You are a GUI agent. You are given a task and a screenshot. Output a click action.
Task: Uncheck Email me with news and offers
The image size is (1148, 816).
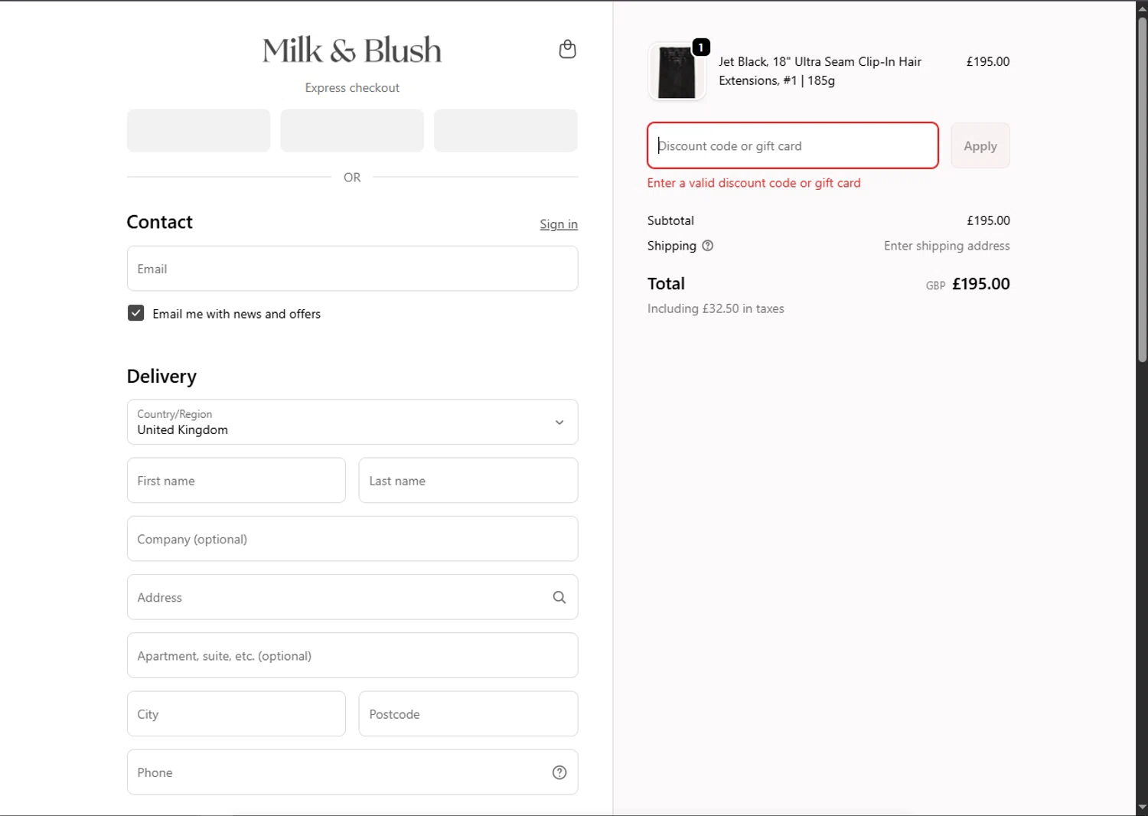[135, 313]
